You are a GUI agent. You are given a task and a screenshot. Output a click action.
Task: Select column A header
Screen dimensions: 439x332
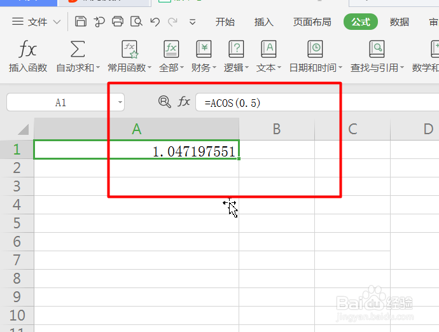137,129
